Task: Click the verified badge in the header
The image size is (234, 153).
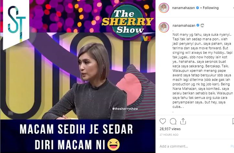Action: 197,8
